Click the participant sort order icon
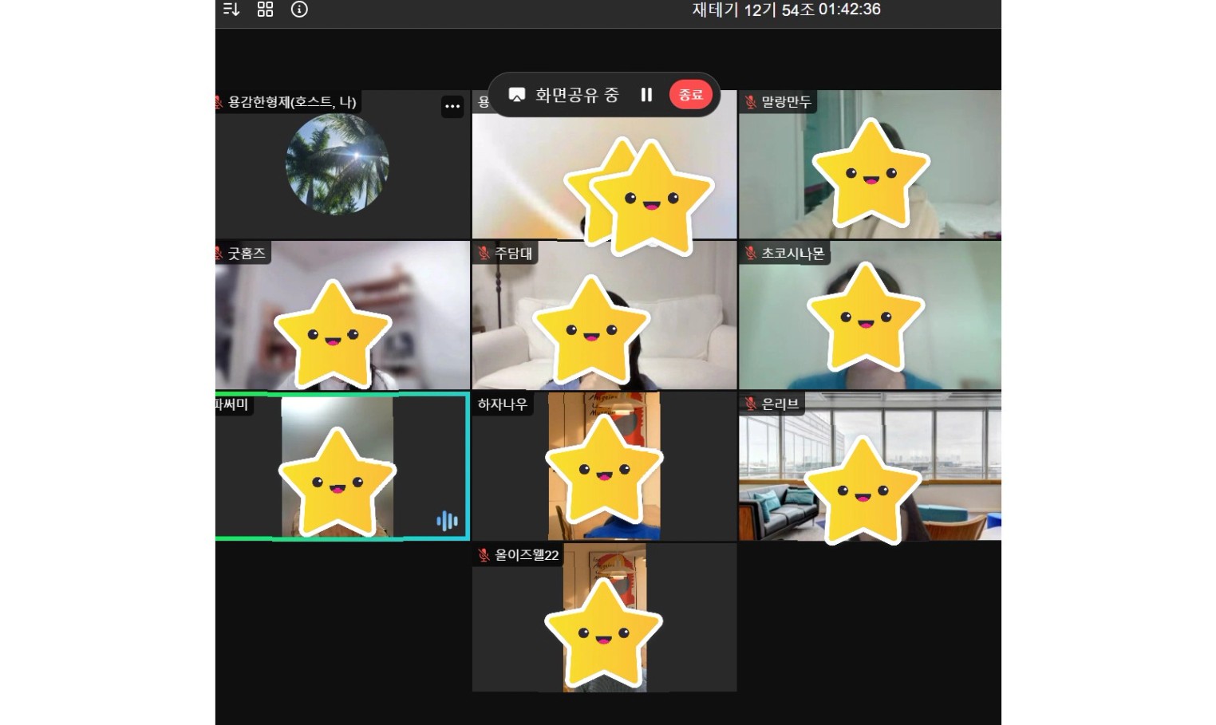This screenshot has height=725, width=1216. click(231, 10)
